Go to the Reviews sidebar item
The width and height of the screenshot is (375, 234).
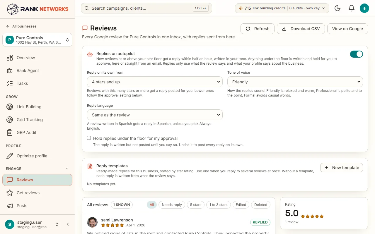pos(37,180)
